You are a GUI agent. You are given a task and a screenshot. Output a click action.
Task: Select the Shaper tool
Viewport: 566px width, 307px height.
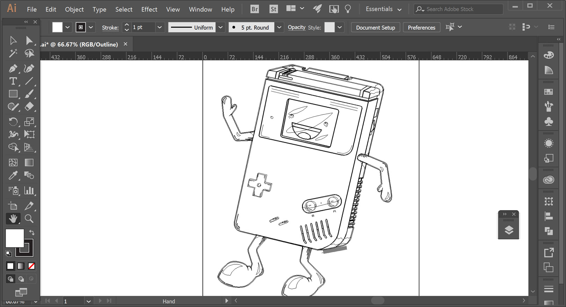coord(13,106)
